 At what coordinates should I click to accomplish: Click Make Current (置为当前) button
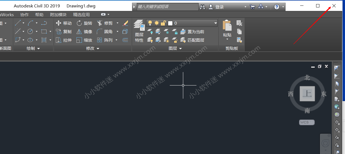coord(192,32)
